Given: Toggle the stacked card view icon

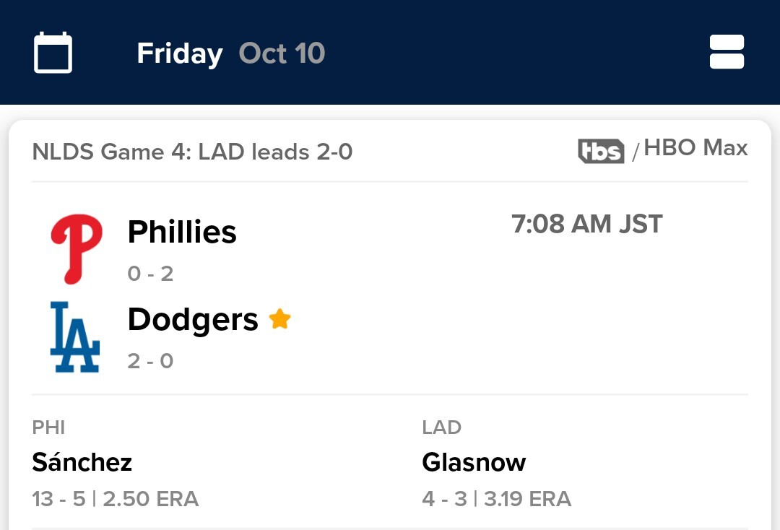Looking at the screenshot, I should 727,53.
